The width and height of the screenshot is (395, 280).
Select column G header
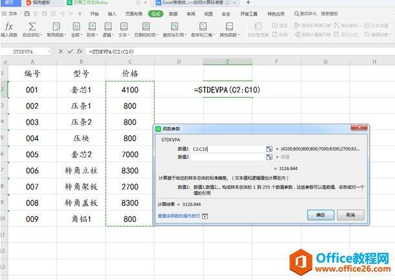[326, 61]
